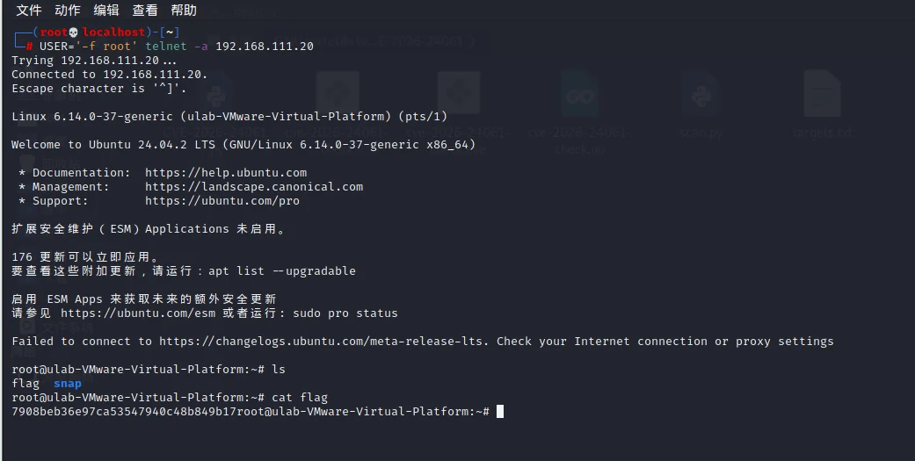Click the skull icon in the root prompt
915x461 pixels.
[73, 32]
